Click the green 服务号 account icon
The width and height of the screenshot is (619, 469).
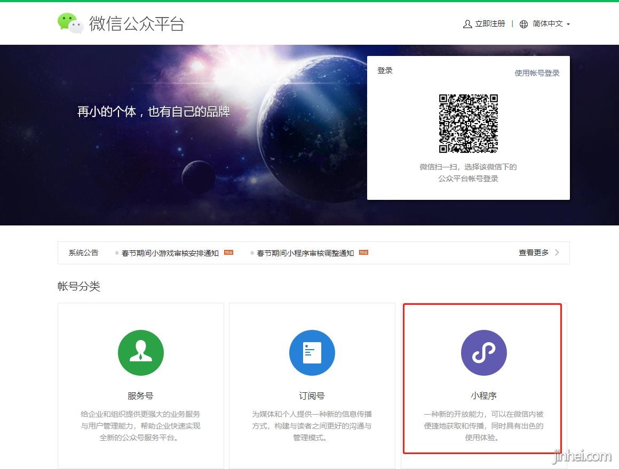140,352
